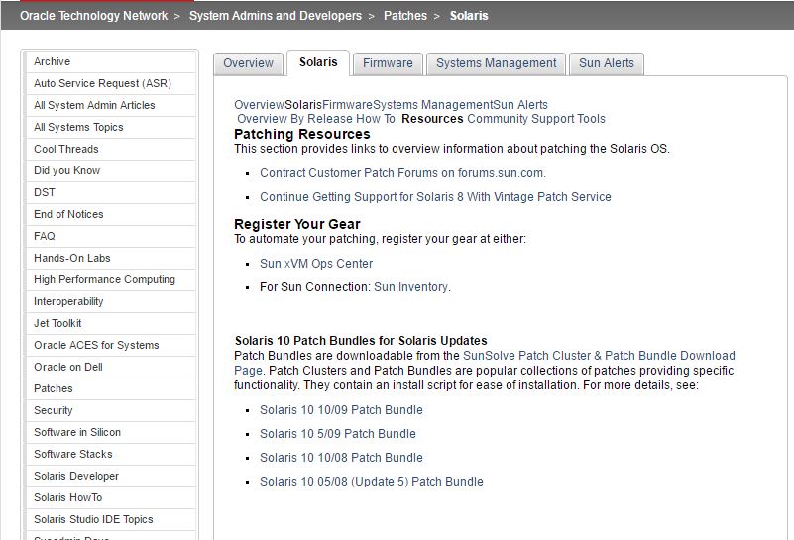Click inline Firmware text link in content
Screen dimensions: 794x540
pos(347,105)
